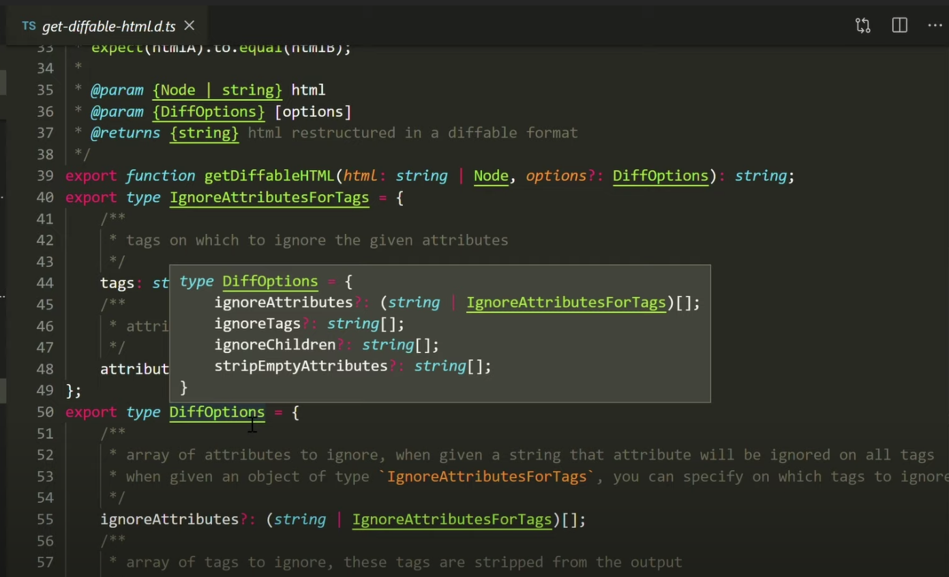Select line number 39 in the gutter
Image resolution: width=949 pixels, height=577 pixels.
pyautogui.click(x=45, y=176)
